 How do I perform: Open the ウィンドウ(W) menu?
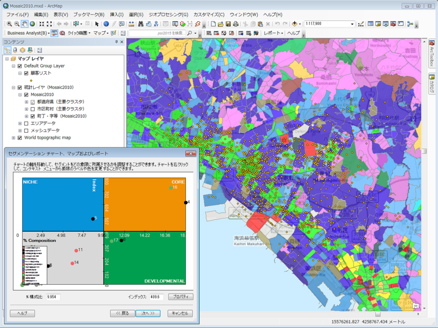[x=244, y=15]
